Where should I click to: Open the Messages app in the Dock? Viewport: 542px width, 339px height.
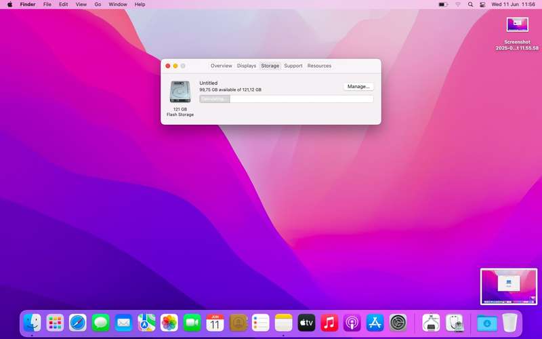point(100,323)
